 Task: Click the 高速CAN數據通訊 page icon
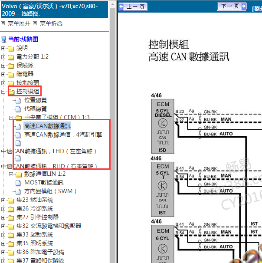pyautogui.click(x=18, y=126)
